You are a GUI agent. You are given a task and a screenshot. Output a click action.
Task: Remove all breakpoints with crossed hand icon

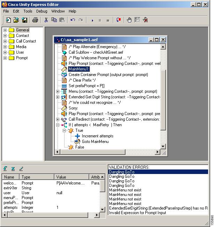coord(145,20)
